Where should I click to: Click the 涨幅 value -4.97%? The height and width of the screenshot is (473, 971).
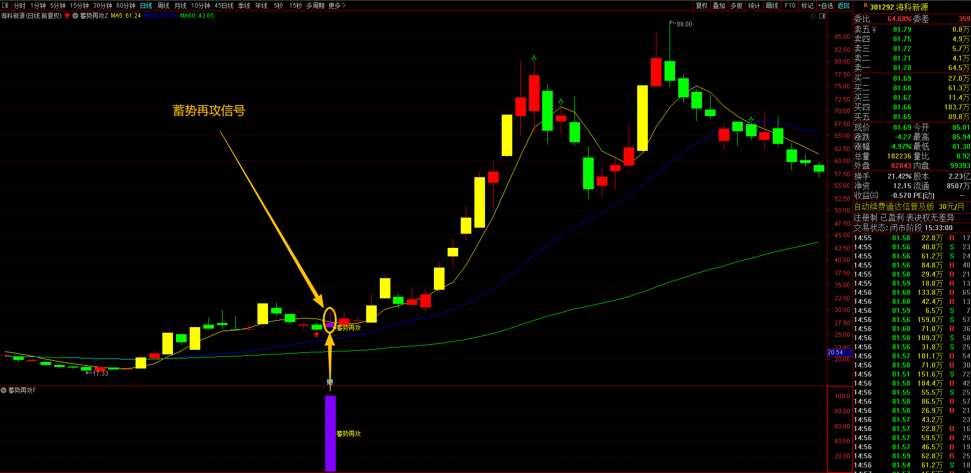[900, 147]
